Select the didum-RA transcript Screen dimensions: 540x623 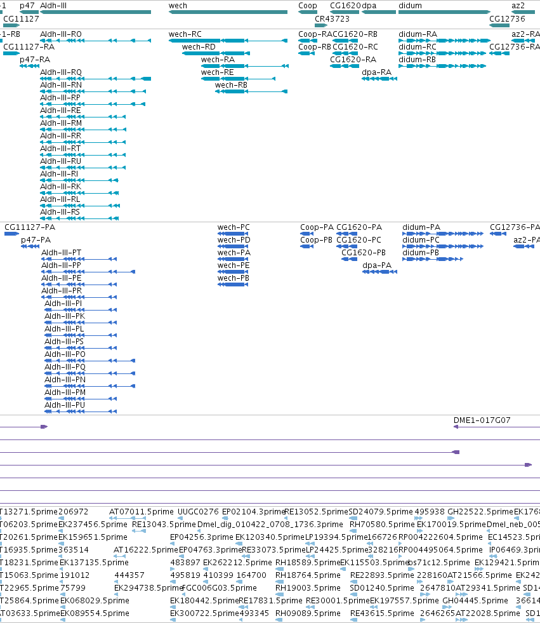(444, 41)
